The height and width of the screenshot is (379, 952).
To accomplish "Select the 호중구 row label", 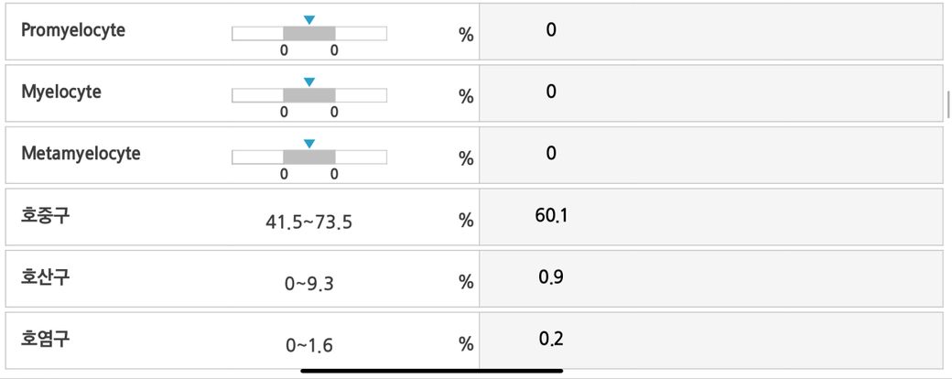I will [46, 216].
